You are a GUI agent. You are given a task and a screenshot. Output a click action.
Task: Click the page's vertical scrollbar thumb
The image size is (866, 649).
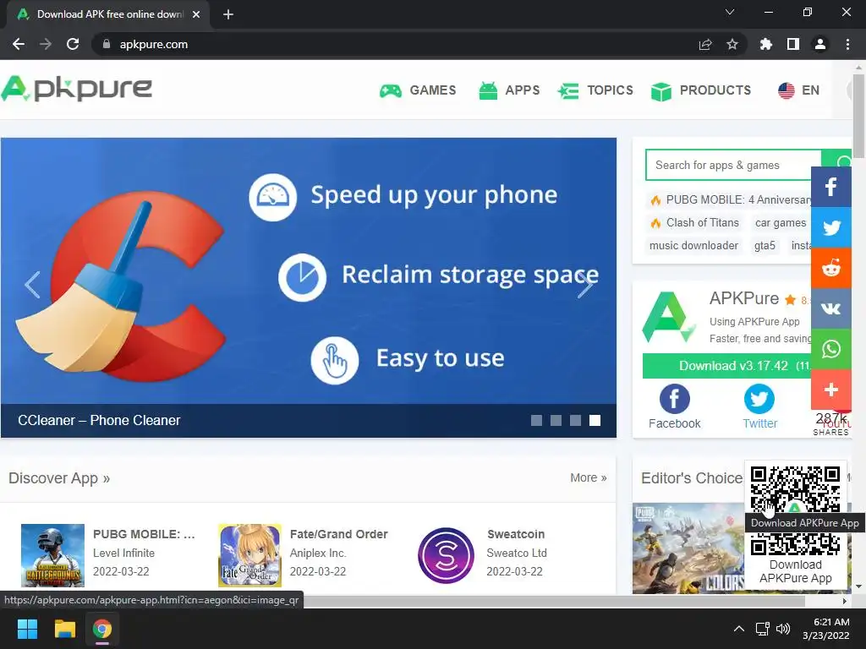[858, 116]
